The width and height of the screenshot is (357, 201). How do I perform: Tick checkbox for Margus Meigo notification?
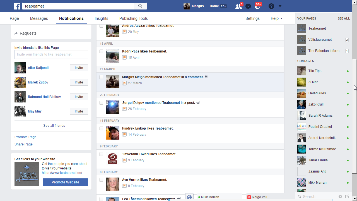[101, 77]
